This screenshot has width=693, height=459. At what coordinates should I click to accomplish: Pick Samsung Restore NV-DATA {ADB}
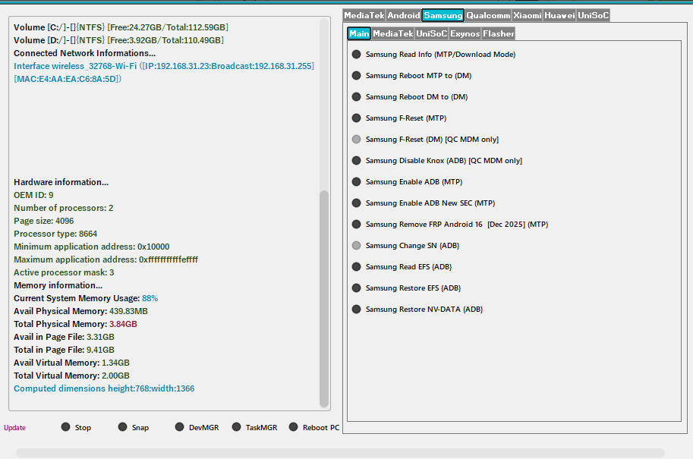(x=357, y=310)
